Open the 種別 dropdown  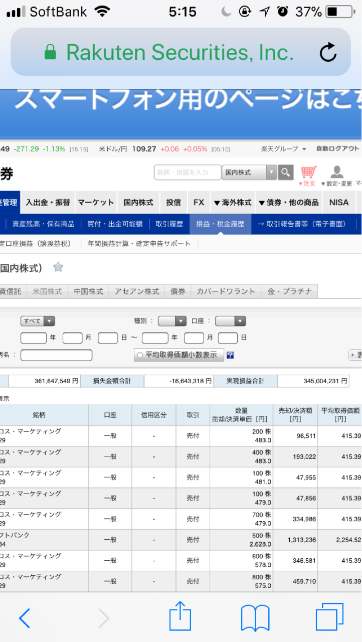tap(172, 321)
